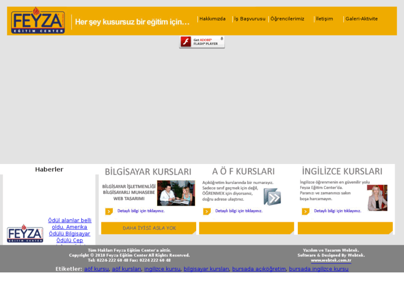
Task: Open the ingilizce kursu tag link
Action: (162, 269)
